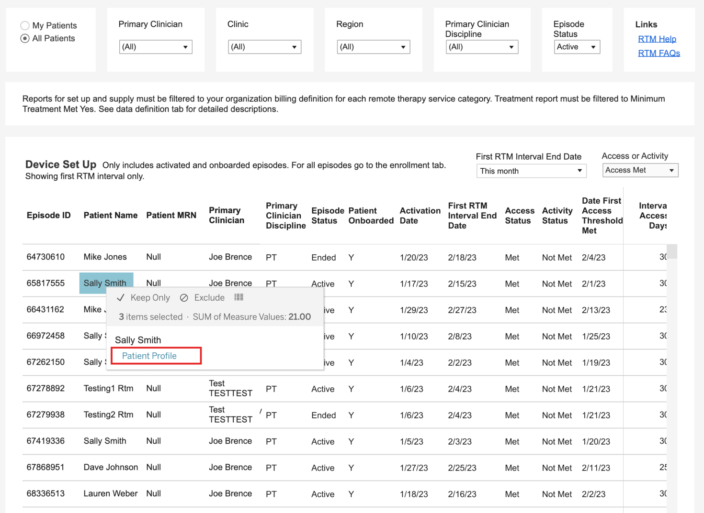Click Episode ID 67419336
Image resolution: width=704 pixels, height=513 pixels.
pyautogui.click(x=45, y=441)
